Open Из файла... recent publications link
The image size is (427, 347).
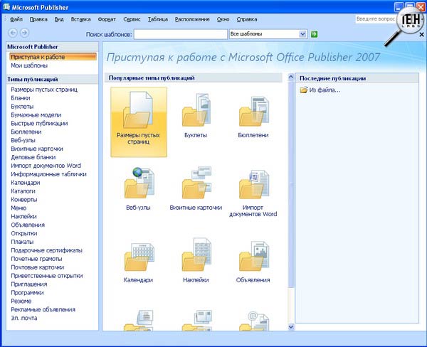pyautogui.click(x=325, y=90)
